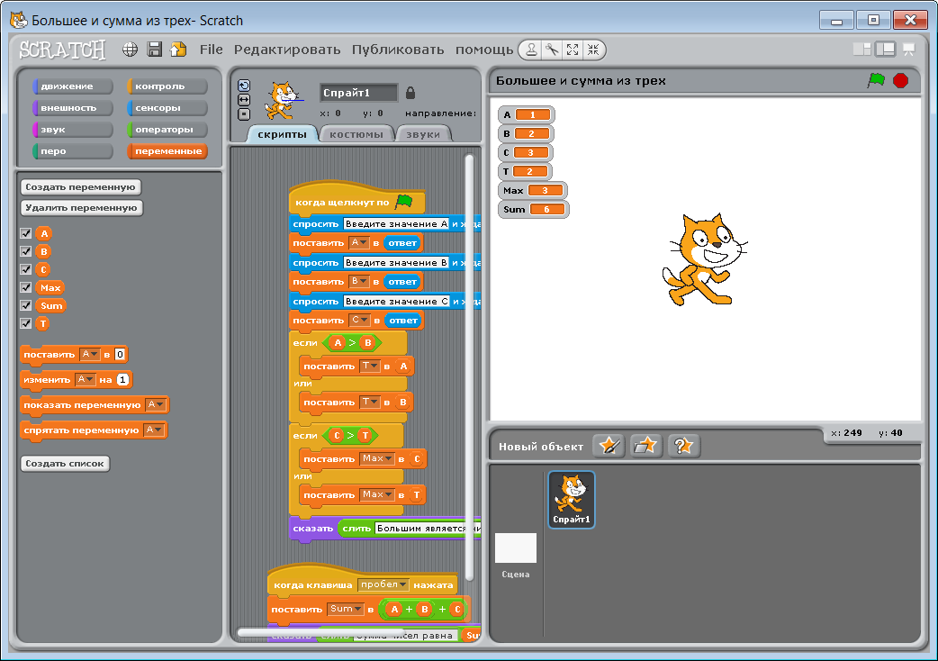Click 'Создать переменную' button
The width and height of the screenshot is (938, 661).
[x=81, y=186]
